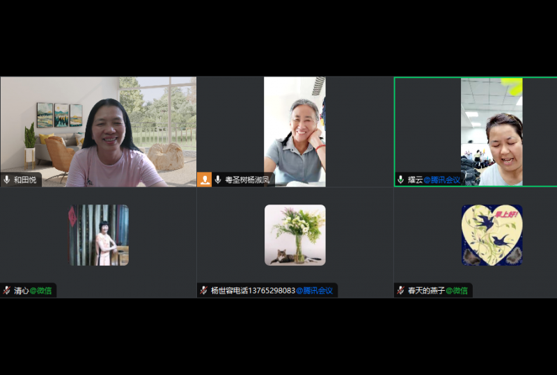
Task: Click the orange host badge icon
Action: click(x=205, y=179)
